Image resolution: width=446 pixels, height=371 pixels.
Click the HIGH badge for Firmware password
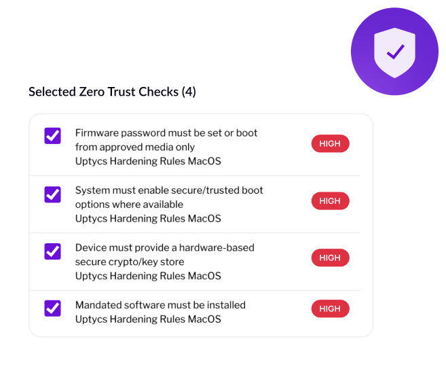pos(330,143)
